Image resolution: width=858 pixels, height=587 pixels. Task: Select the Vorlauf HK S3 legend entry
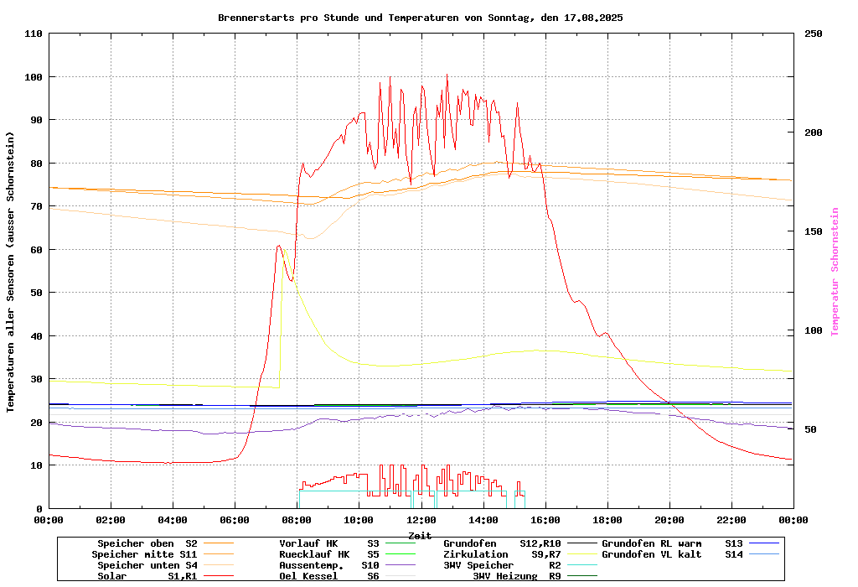(328, 543)
